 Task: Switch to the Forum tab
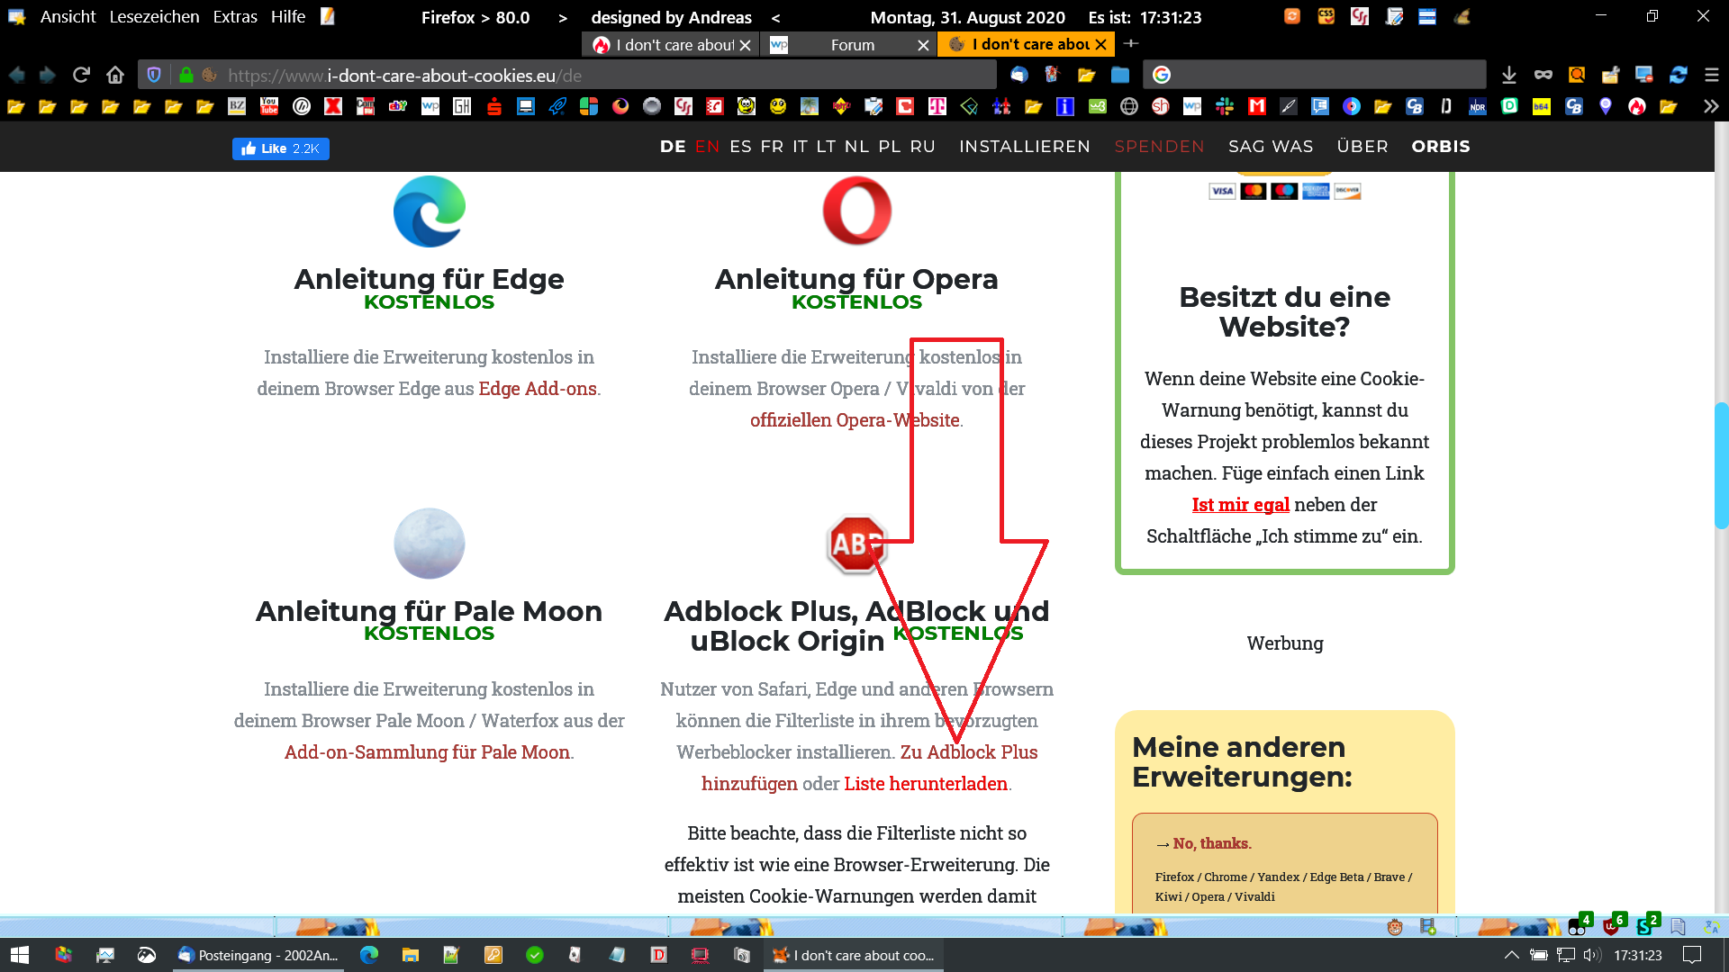point(851,45)
